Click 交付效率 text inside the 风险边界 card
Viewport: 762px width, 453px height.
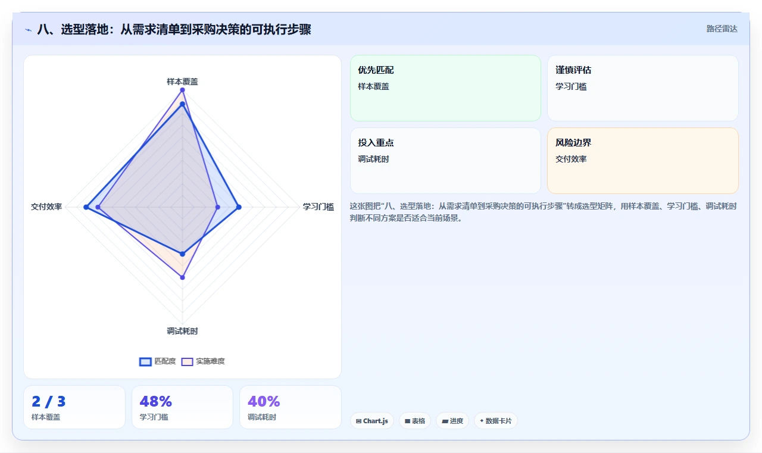[571, 159]
